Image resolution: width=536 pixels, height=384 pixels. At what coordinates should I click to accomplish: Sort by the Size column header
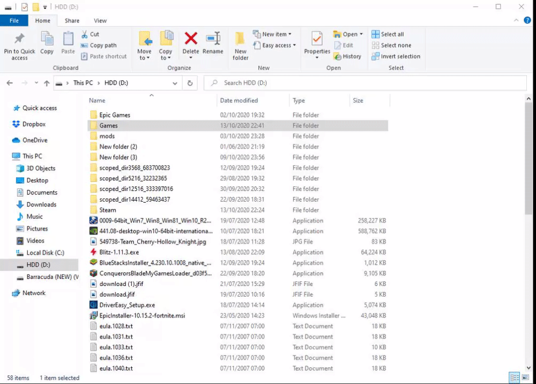point(369,100)
